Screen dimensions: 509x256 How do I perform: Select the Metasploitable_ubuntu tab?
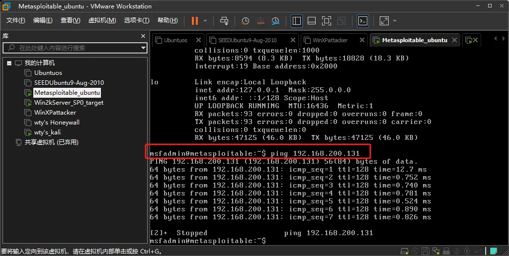point(415,40)
